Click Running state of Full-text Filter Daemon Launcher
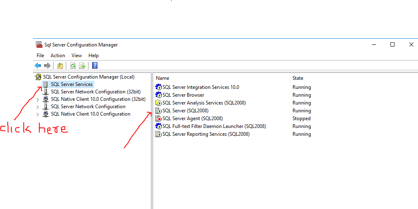This screenshot has width=418, height=209. click(x=302, y=126)
